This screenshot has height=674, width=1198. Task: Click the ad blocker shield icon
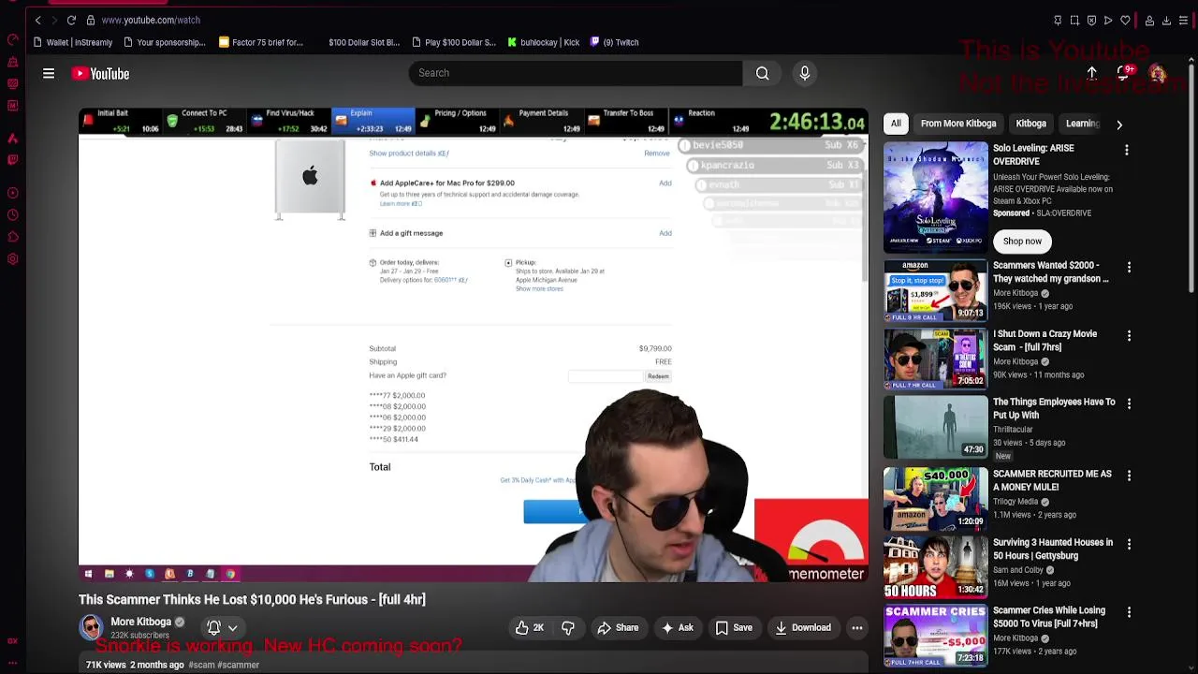pyautogui.click(x=1091, y=20)
